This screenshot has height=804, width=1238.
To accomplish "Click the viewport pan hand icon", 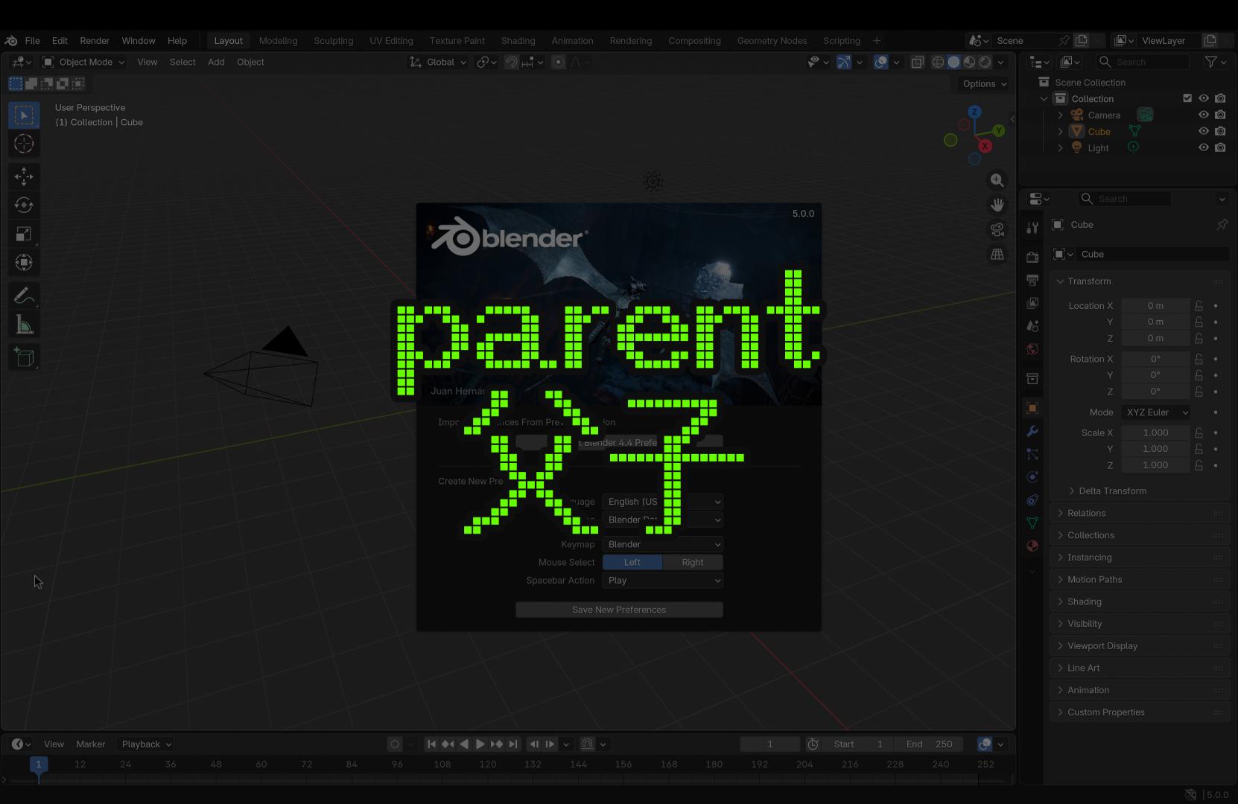I will pyautogui.click(x=997, y=205).
